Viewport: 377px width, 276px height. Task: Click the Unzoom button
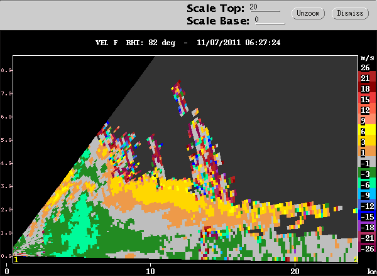(308, 13)
